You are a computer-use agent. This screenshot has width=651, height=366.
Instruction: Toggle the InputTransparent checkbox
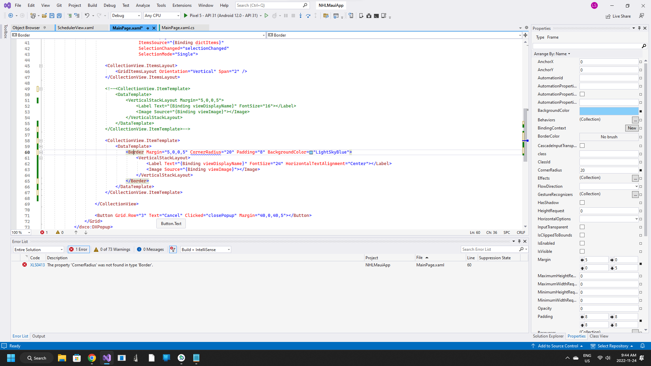(582, 227)
